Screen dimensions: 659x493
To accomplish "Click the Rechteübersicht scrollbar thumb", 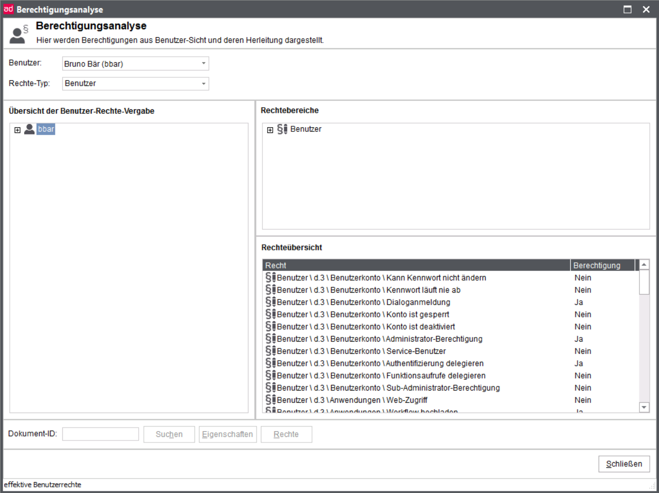I will point(644,282).
